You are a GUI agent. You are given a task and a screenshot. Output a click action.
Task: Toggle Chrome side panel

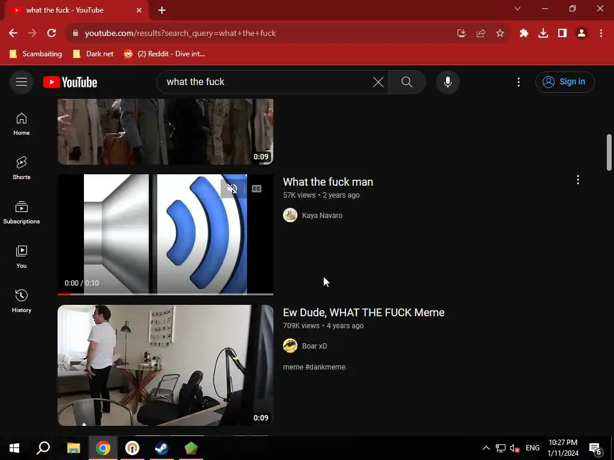point(562,34)
